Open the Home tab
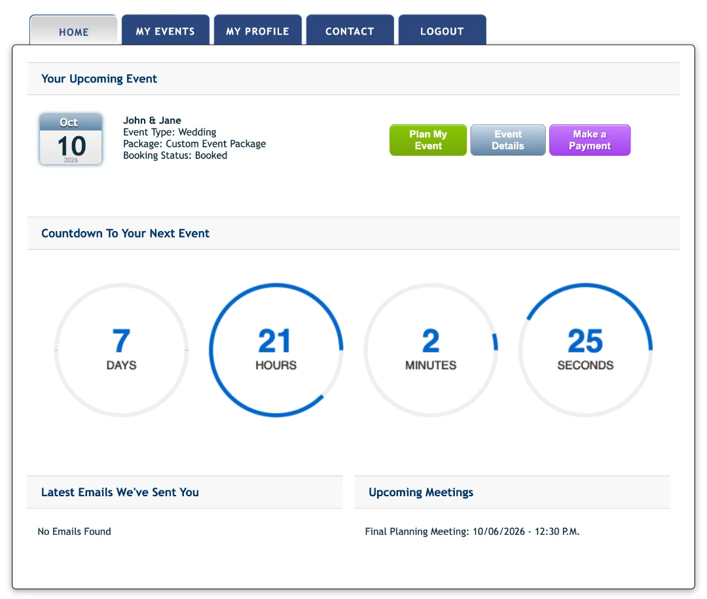 [73, 30]
